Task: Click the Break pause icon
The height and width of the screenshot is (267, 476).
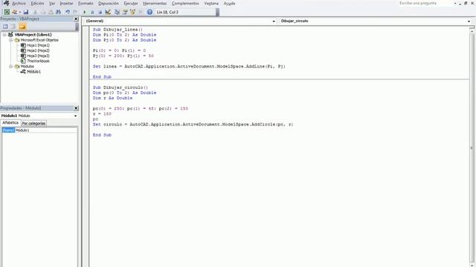Action: click(x=92, y=12)
